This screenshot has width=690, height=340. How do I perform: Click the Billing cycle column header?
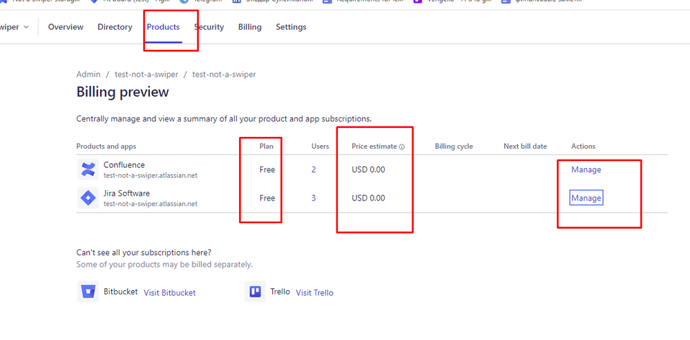(x=454, y=147)
